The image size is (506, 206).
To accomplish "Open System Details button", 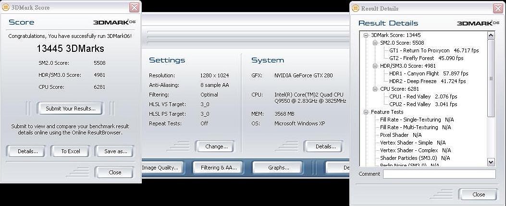I will pyautogui.click(x=324, y=146).
